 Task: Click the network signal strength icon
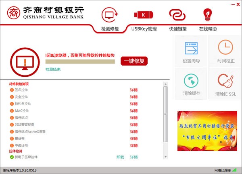234,170
